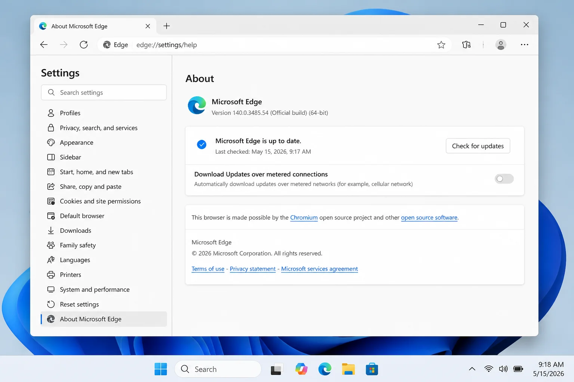Image resolution: width=574 pixels, height=382 pixels.
Task: Open the Chromium link
Action: [304, 217]
